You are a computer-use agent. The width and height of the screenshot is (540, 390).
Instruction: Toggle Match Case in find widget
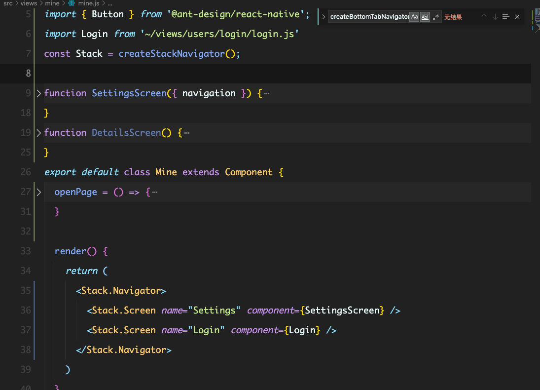point(414,17)
